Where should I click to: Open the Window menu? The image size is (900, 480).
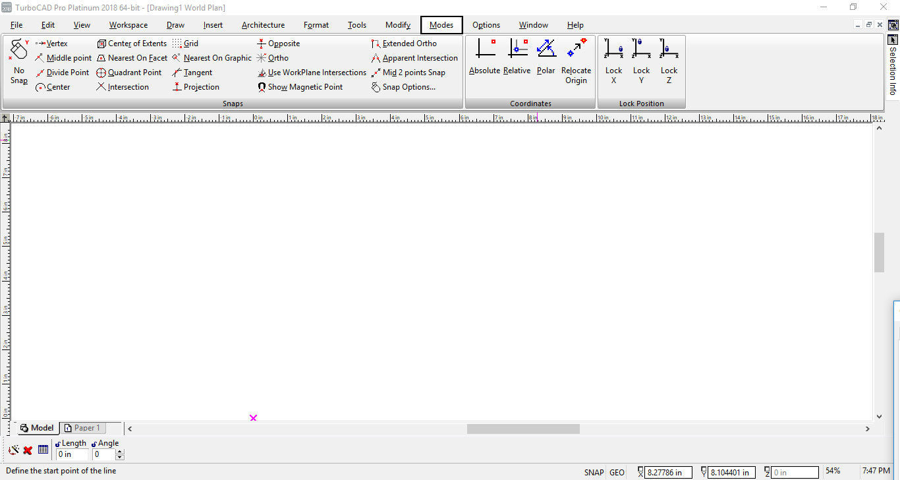coord(534,25)
